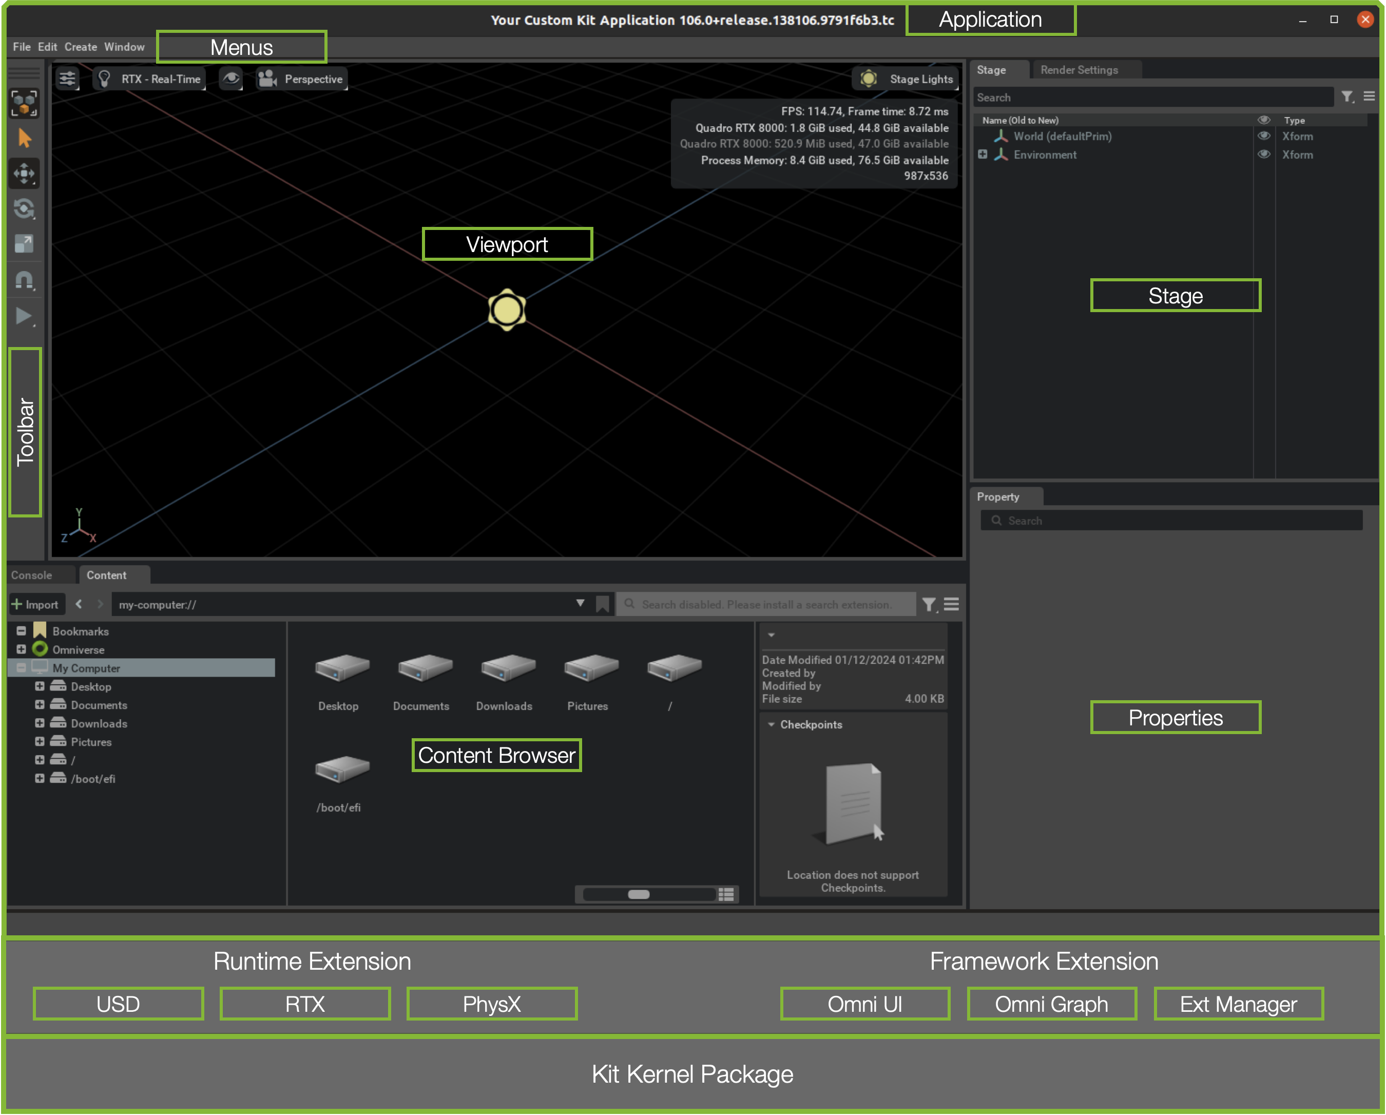
Task: Open the Create menu
Action: point(81,46)
